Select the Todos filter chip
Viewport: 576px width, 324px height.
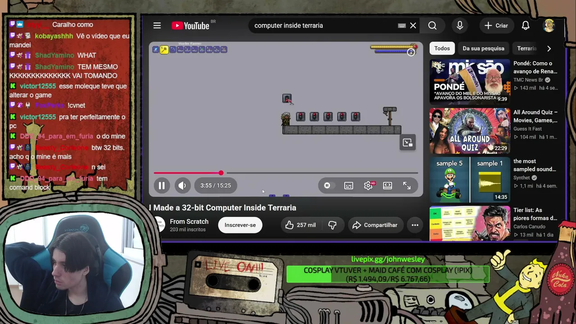442,49
